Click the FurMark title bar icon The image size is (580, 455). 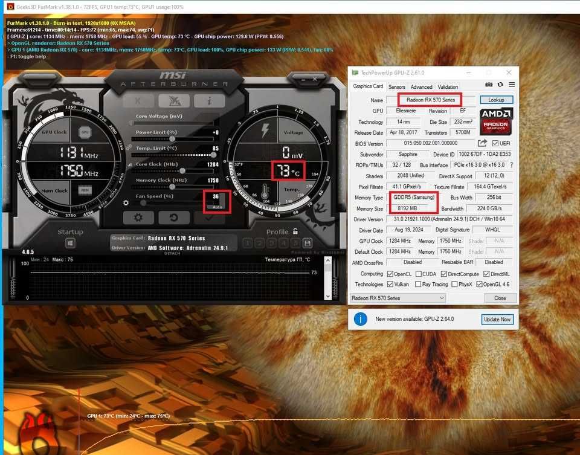click(x=10, y=7)
